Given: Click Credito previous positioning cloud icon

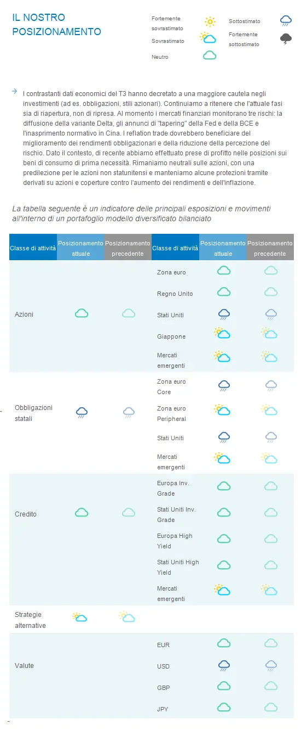Looking at the screenshot, I should tap(129, 512).
